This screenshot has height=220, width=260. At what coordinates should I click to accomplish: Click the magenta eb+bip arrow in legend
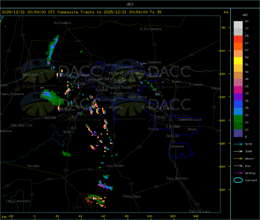click(x=238, y=173)
